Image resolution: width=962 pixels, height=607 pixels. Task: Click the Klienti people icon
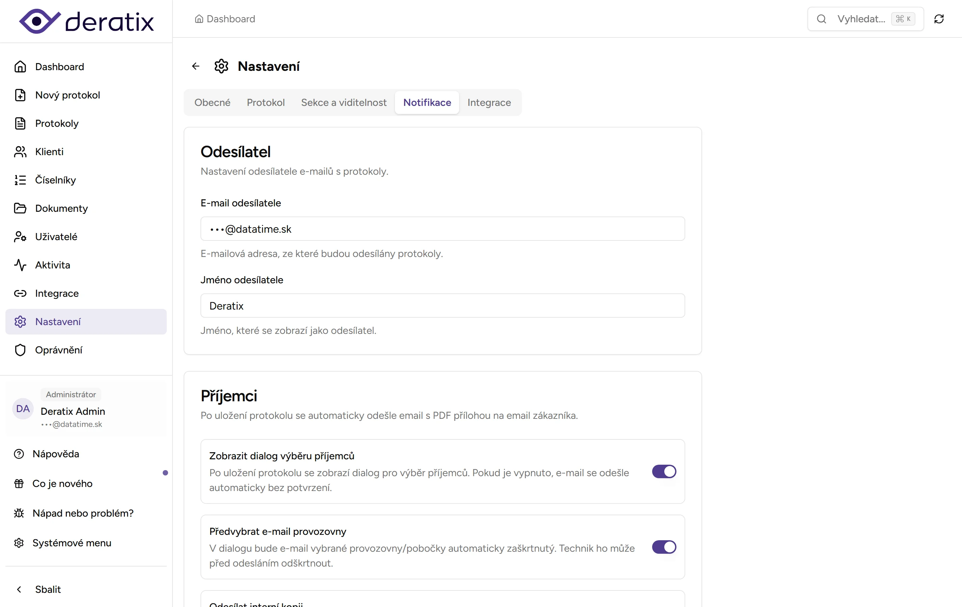(x=20, y=152)
